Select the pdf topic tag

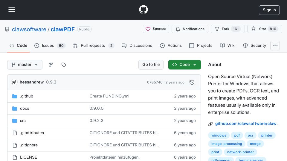[x=237, y=135]
